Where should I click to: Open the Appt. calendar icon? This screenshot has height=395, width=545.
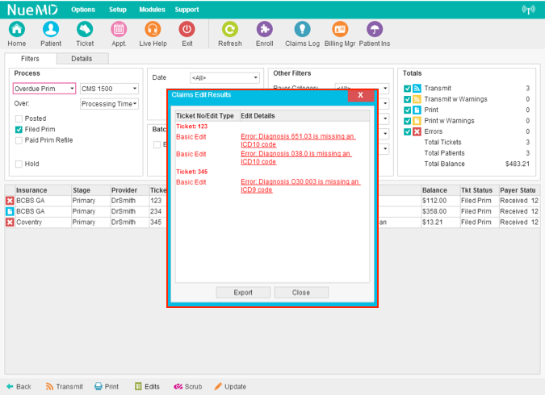(x=119, y=30)
